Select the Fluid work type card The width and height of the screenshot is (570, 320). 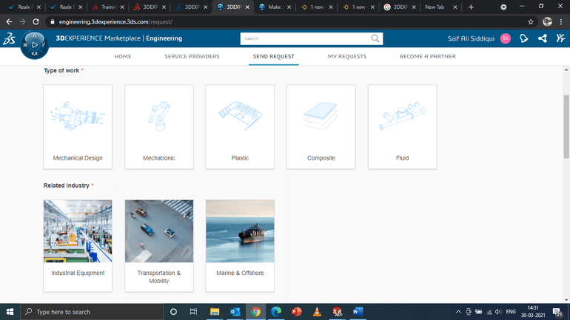click(x=403, y=127)
